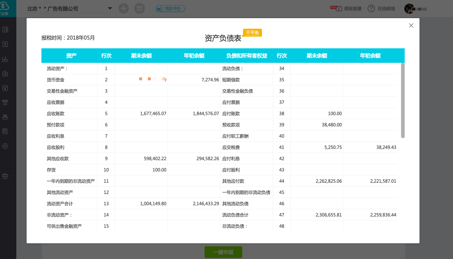This screenshot has height=259, width=453.
Task: Click the balance sheet vertical scrollbar
Action: tap(403, 100)
